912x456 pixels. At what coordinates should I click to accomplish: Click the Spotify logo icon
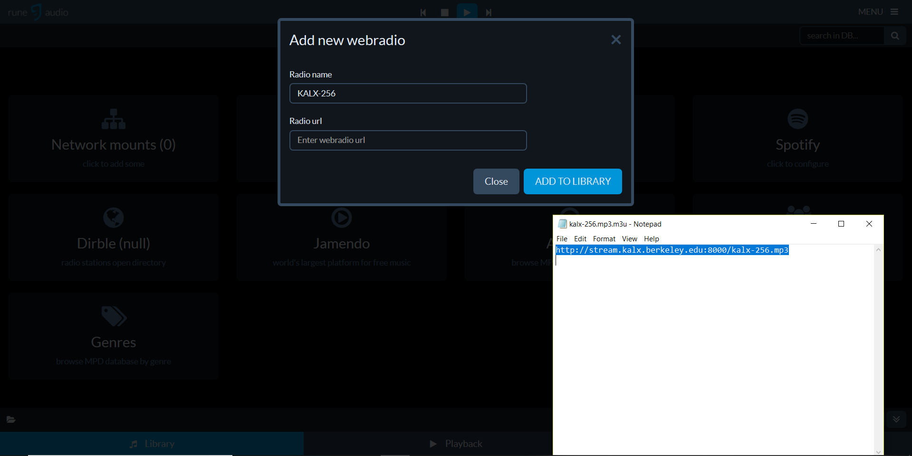(797, 119)
